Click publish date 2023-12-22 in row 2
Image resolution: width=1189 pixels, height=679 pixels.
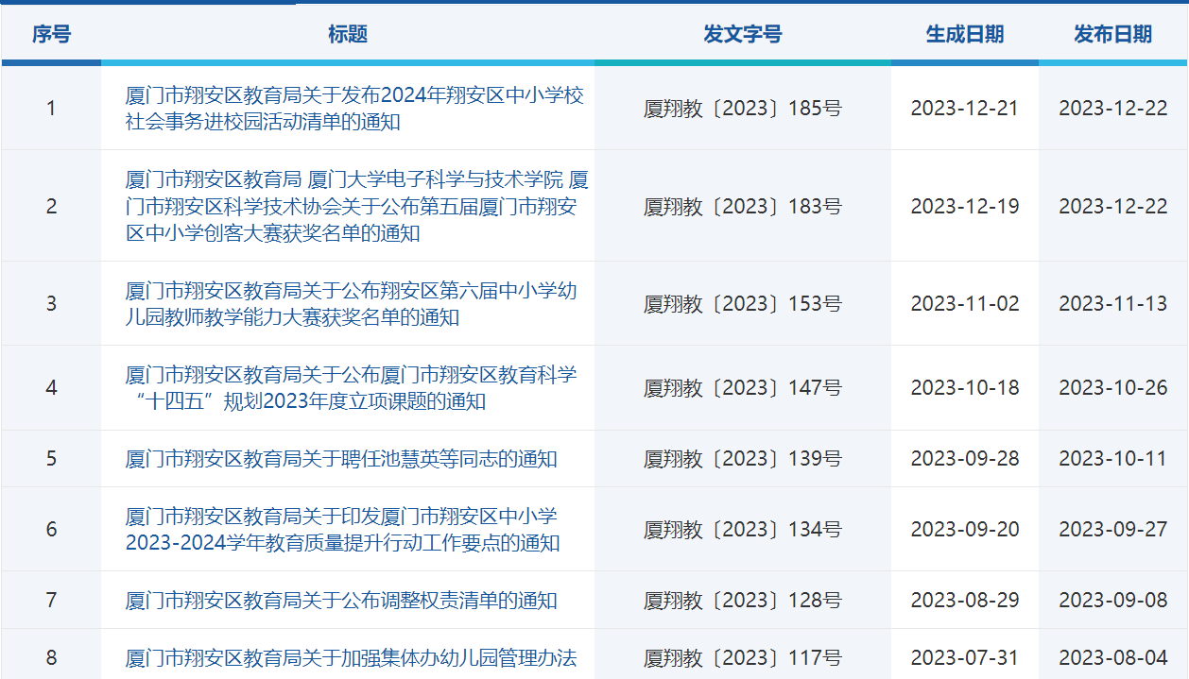click(1113, 207)
